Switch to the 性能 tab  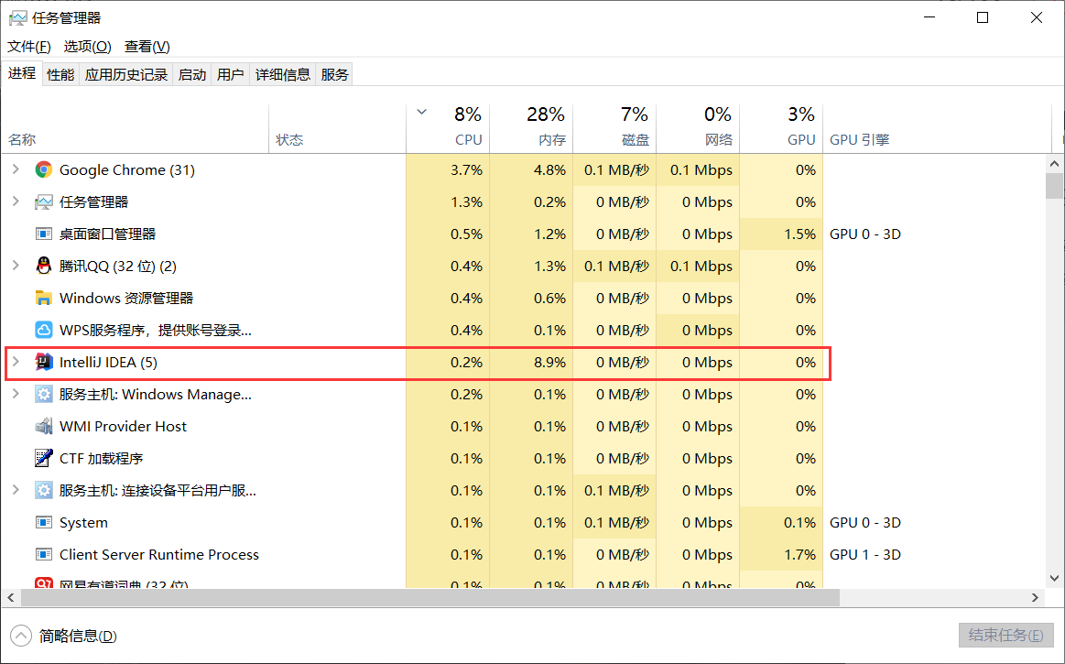coord(60,74)
